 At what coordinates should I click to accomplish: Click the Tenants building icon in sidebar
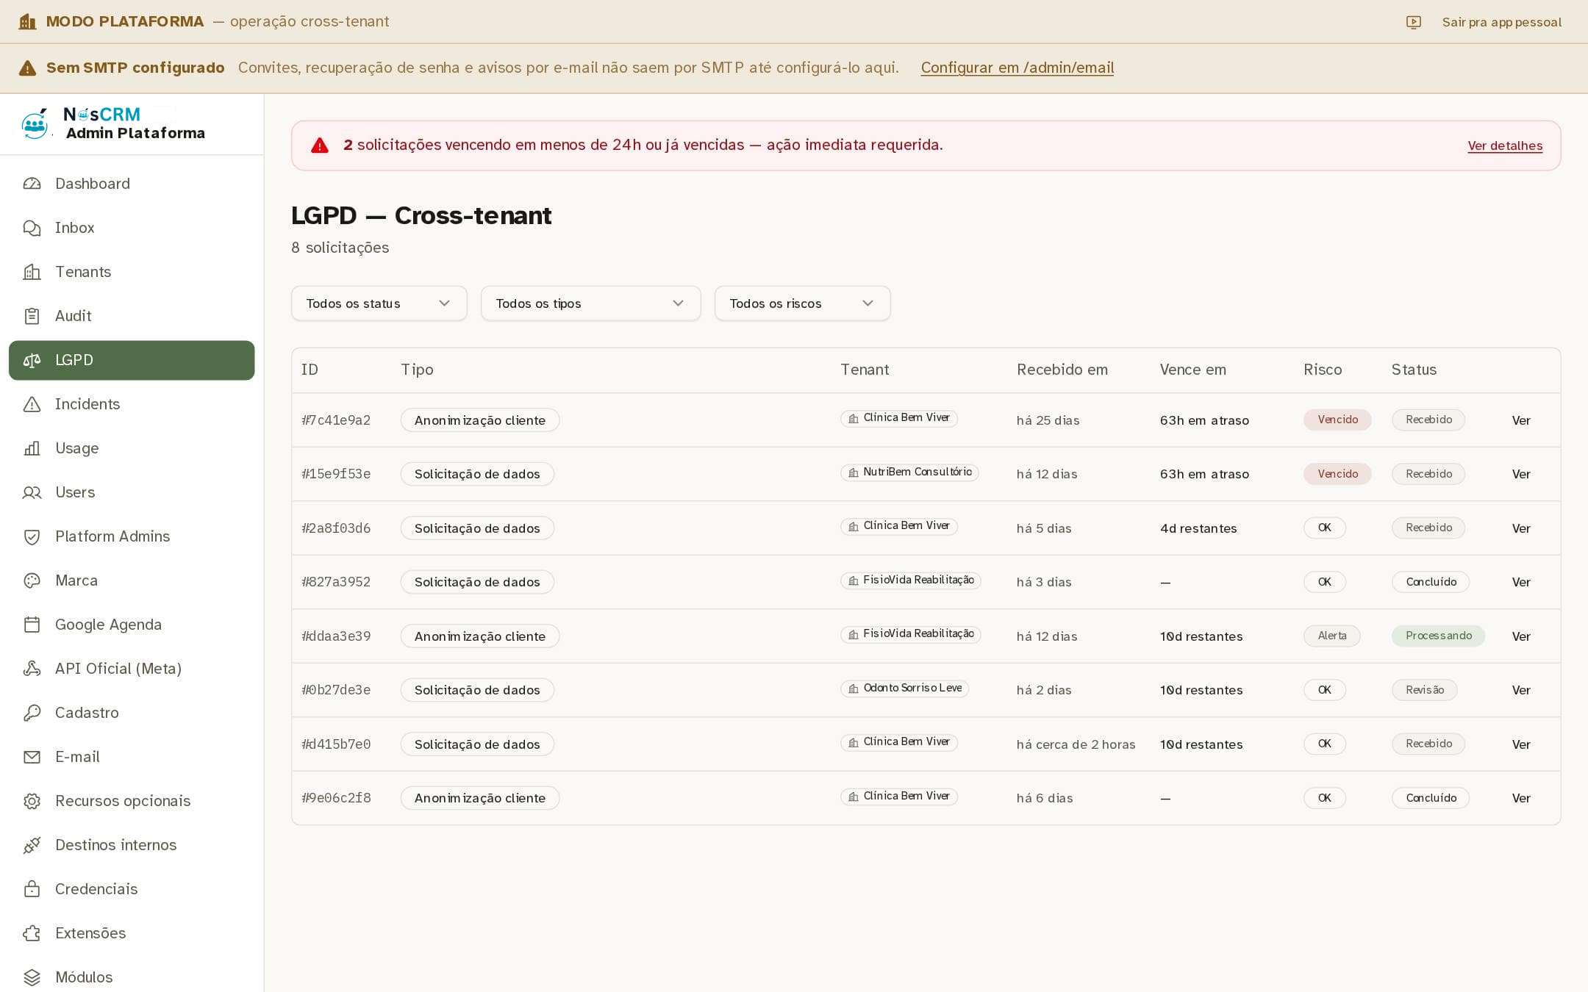pyautogui.click(x=32, y=272)
